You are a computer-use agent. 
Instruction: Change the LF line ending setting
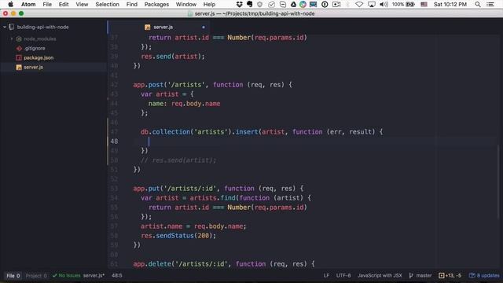pyautogui.click(x=326, y=276)
